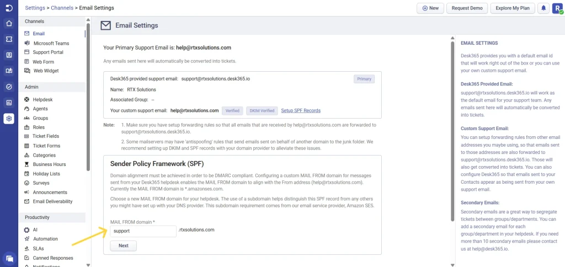The width and height of the screenshot is (565, 267).
Task: Click the Email envelope sidebar icon
Action: (26, 34)
